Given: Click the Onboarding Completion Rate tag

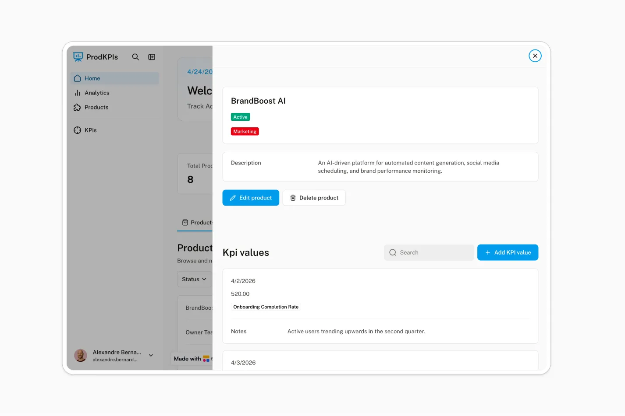Looking at the screenshot, I should coord(266,307).
